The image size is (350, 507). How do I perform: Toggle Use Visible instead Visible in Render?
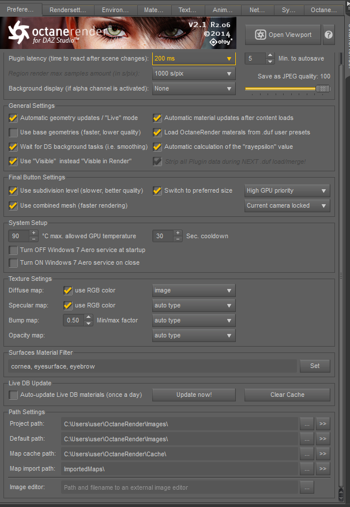(13, 161)
